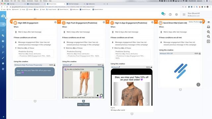Click the in-app channel icon beside High In-App Engagement
Viewport: 212px width, 119px height.
tap(112, 23)
